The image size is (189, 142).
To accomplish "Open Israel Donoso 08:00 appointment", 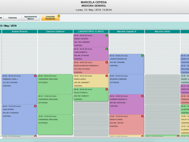I will tap(91, 41).
